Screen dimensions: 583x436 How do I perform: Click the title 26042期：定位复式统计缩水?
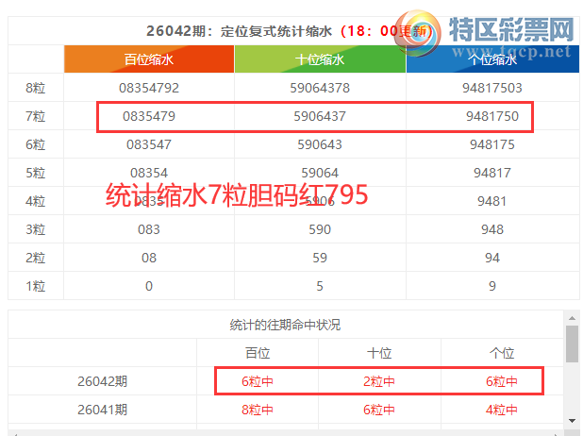click(x=239, y=31)
